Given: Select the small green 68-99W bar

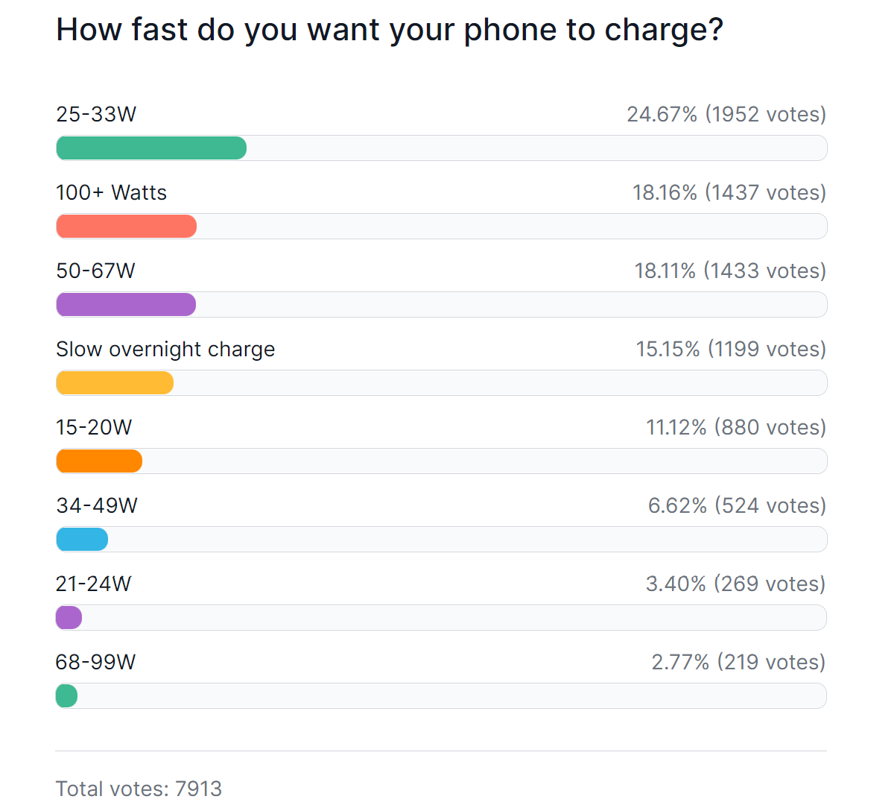Looking at the screenshot, I should (66, 696).
